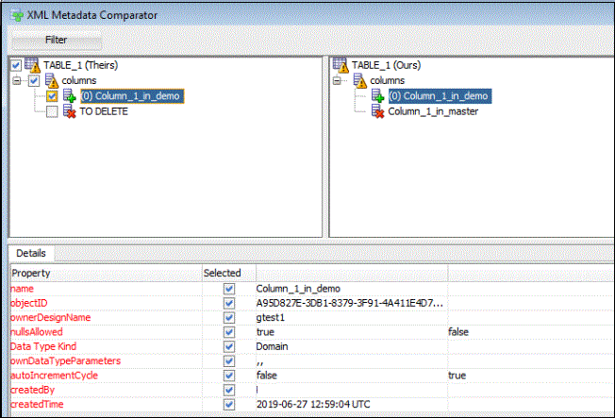Select the TO DELETE tree row
The width and height of the screenshot is (615, 418).
click(x=104, y=111)
